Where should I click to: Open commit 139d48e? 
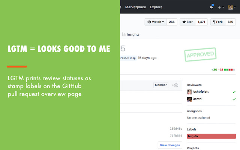pos(176,129)
